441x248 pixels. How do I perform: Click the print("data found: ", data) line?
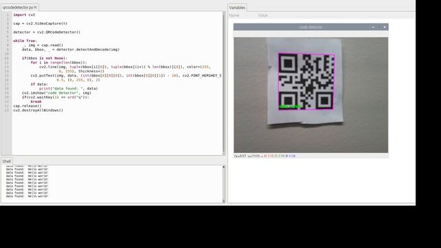click(68, 88)
